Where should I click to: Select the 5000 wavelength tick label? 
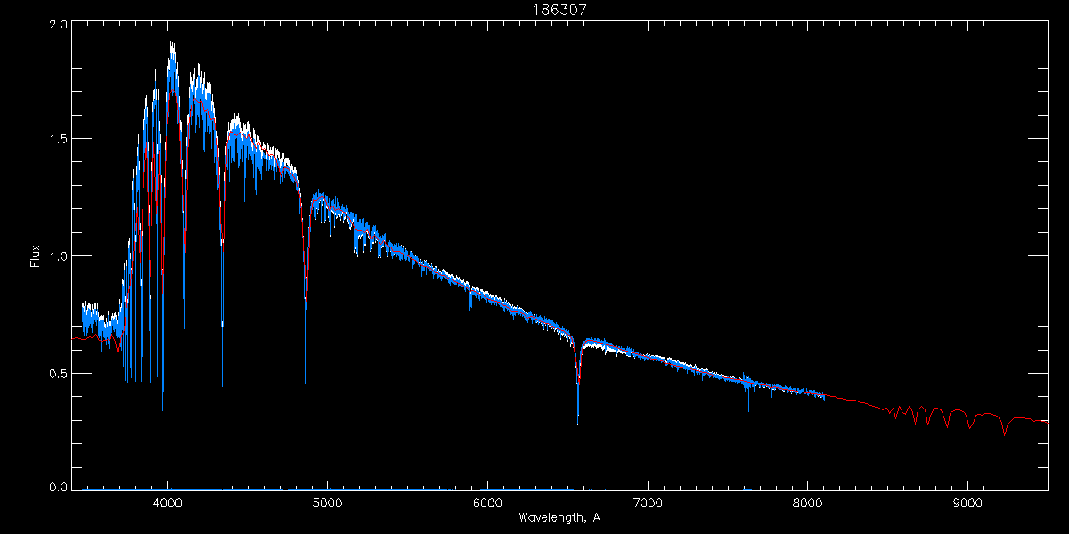pos(327,502)
